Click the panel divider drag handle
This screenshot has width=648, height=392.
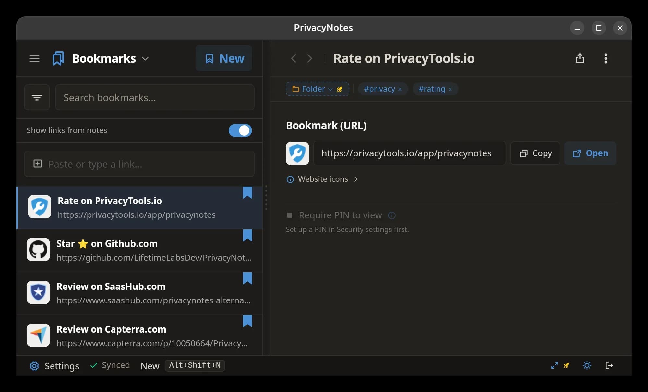266,198
